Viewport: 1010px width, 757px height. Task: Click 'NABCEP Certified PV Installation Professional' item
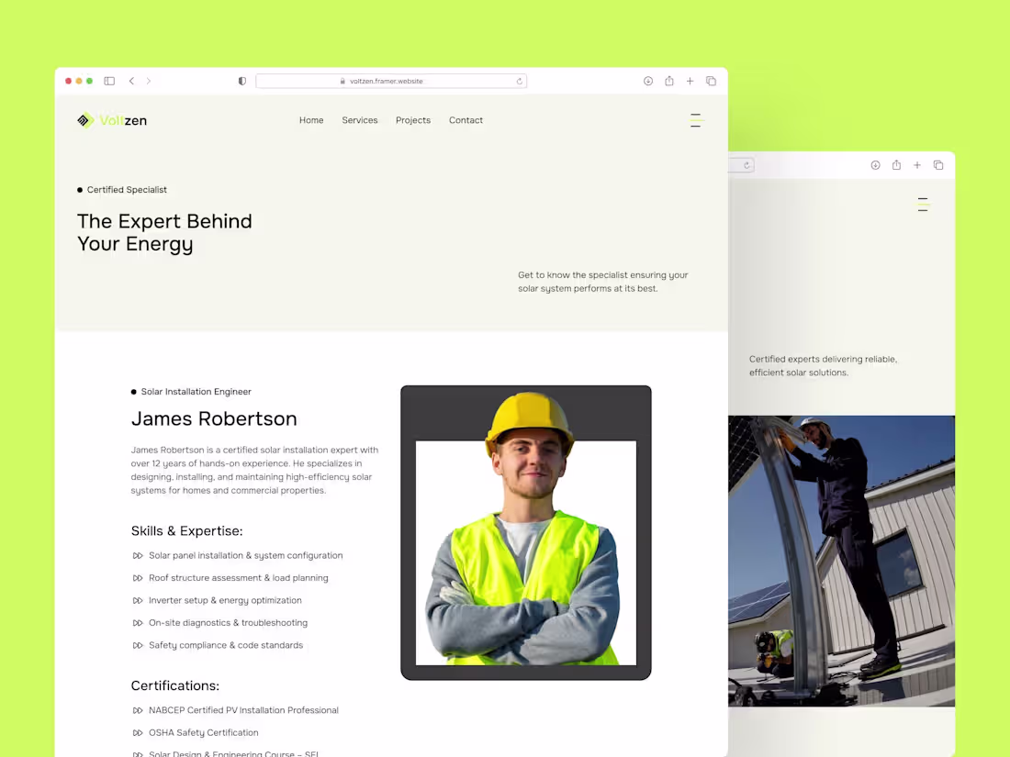point(243,710)
